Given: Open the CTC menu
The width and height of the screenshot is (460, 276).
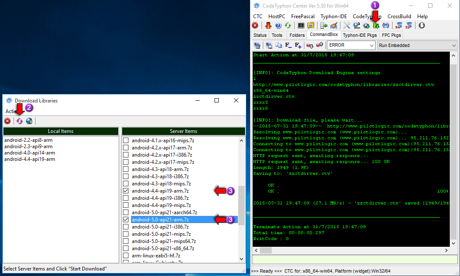Looking at the screenshot, I should click(258, 17).
